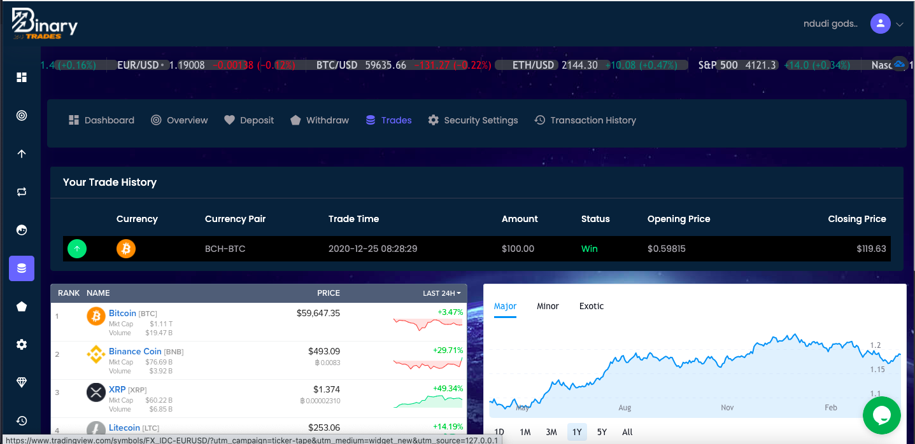Set chart range to All

pos(627,432)
